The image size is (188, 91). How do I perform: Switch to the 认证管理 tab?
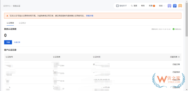tap(10, 23)
